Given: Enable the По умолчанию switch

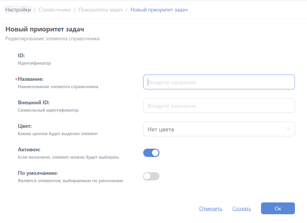Looking at the screenshot, I should [x=151, y=176].
